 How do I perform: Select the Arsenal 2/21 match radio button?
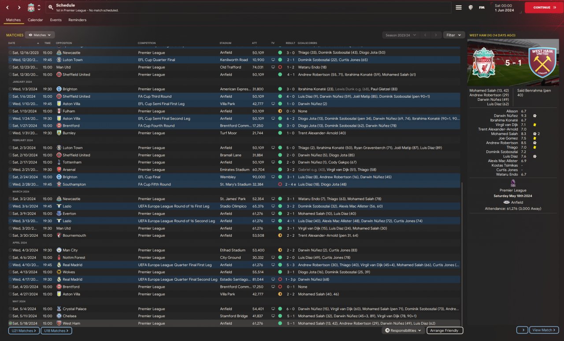11,170
